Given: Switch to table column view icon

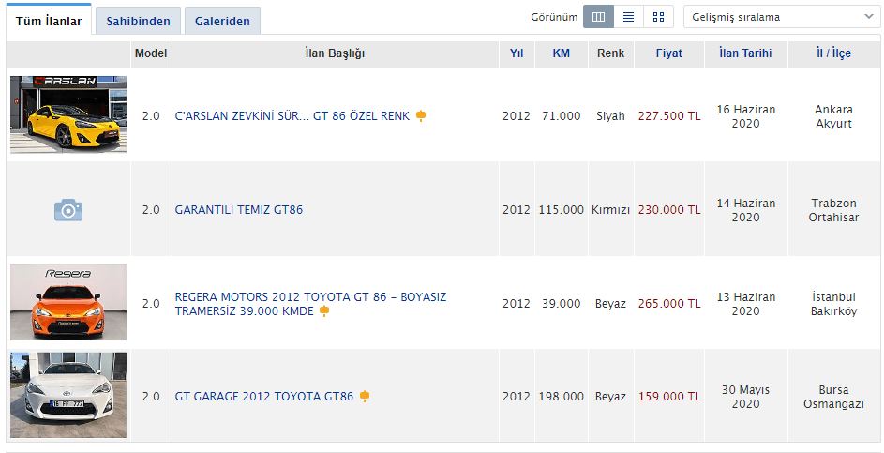Looking at the screenshot, I should click(598, 17).
